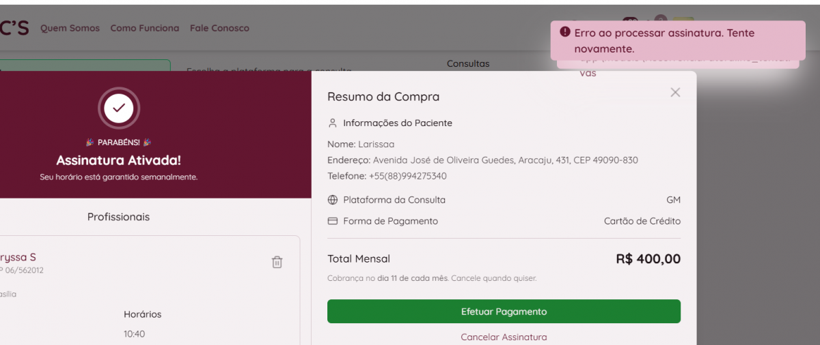This screenshot has height=345, width=820.
Task: Click the error alert icon in the toast
Action: (564, 32)
